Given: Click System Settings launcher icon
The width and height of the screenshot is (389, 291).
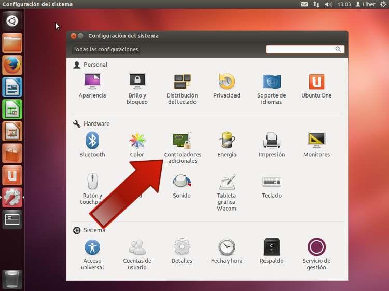Looking at the screenshot, I should (12, 198).
